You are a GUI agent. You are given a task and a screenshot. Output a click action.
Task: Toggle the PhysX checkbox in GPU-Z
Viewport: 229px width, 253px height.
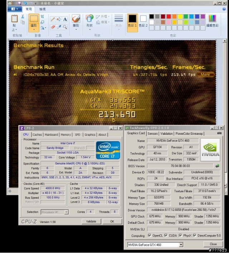tap(180, 235)
